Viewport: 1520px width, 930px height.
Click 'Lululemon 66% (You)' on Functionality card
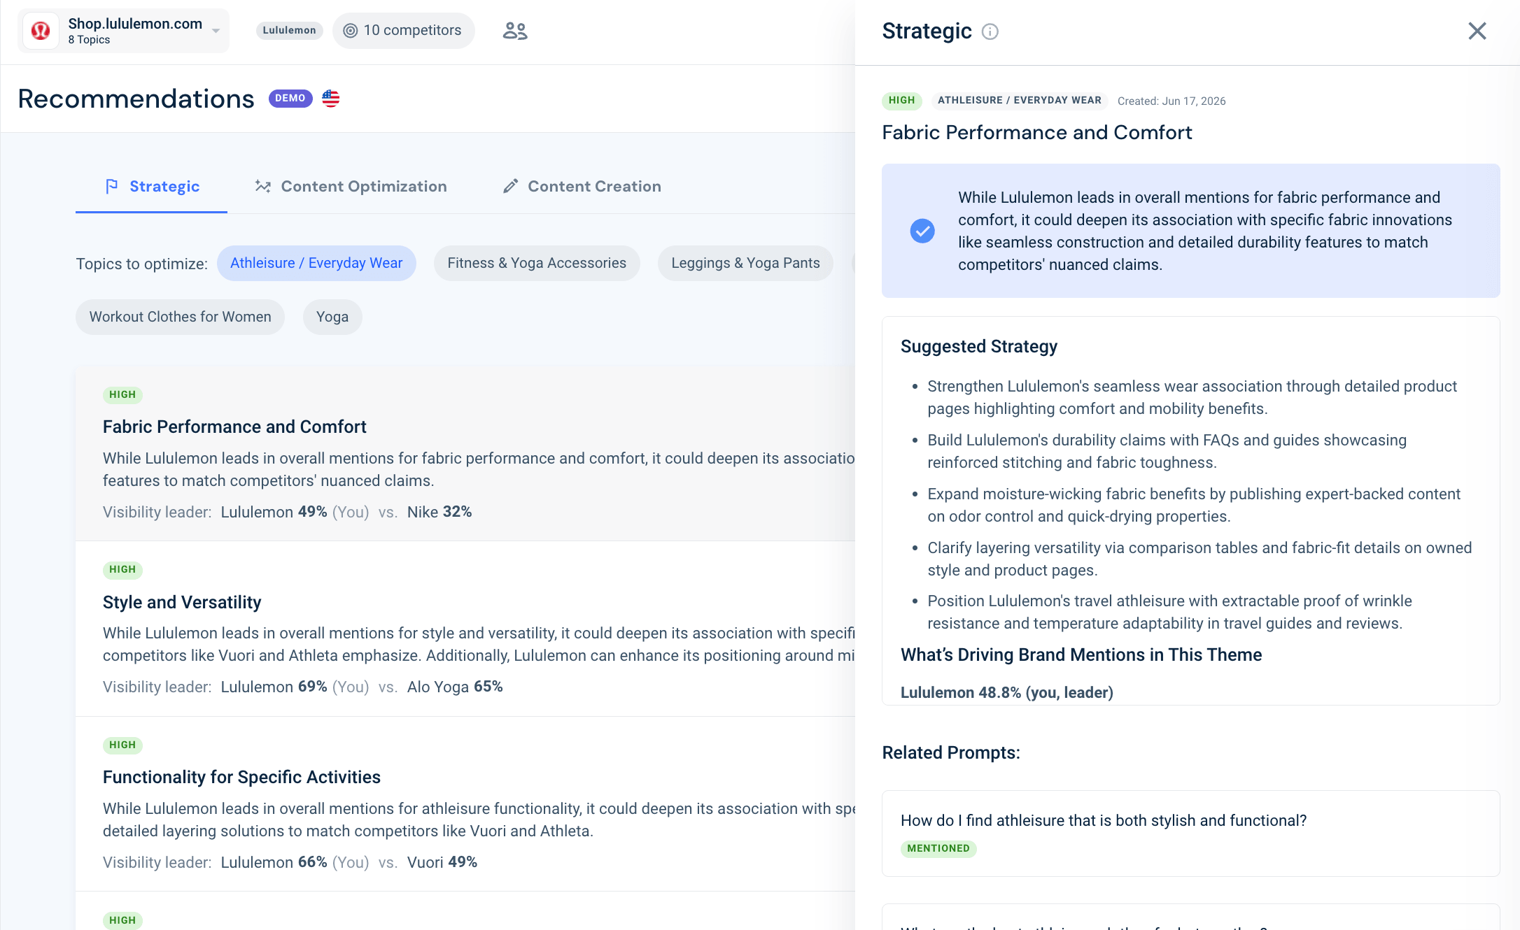click(x=295, y=863)
